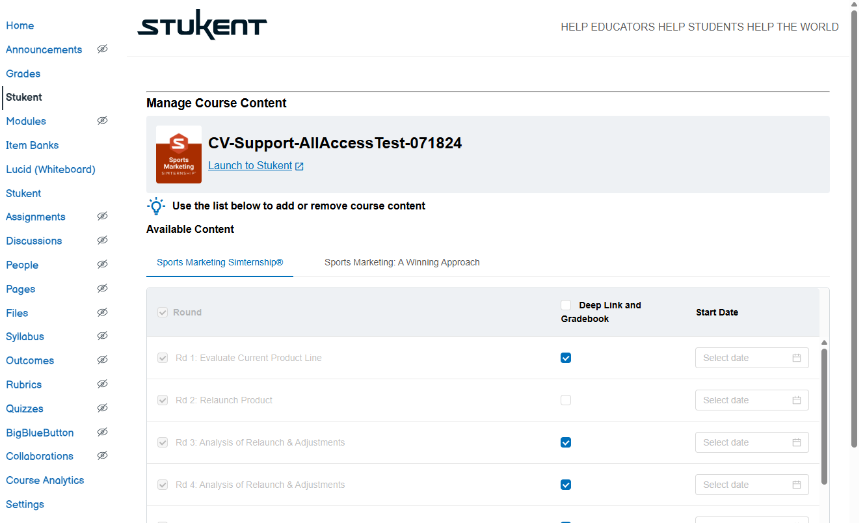The image size is (865, 523).
Task: Uncheck Deep Link for Rd 4 row
Action: tap(566, 485)
